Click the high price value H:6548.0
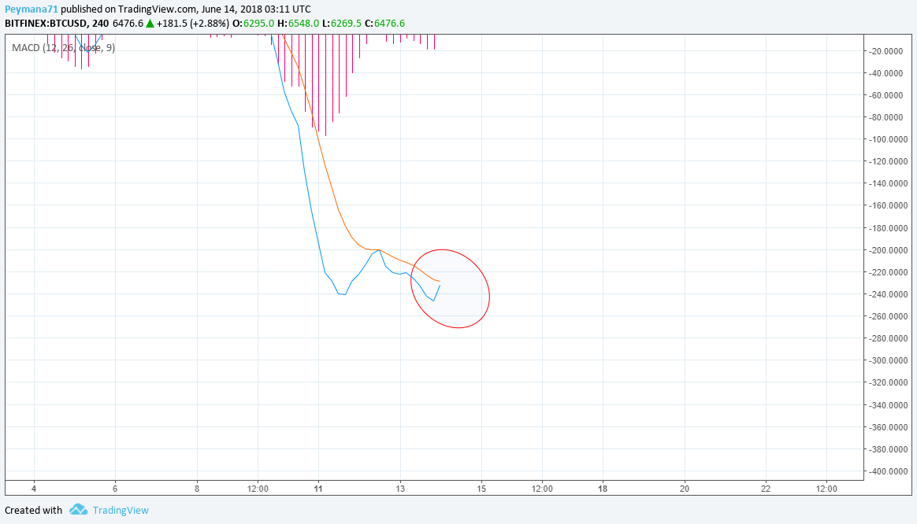This screenshot has width=917, height=524. click(x=299, y=24)
